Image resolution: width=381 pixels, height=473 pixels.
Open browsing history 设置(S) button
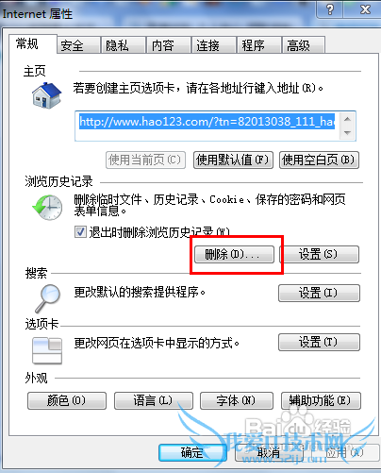(x=319, y=254)
